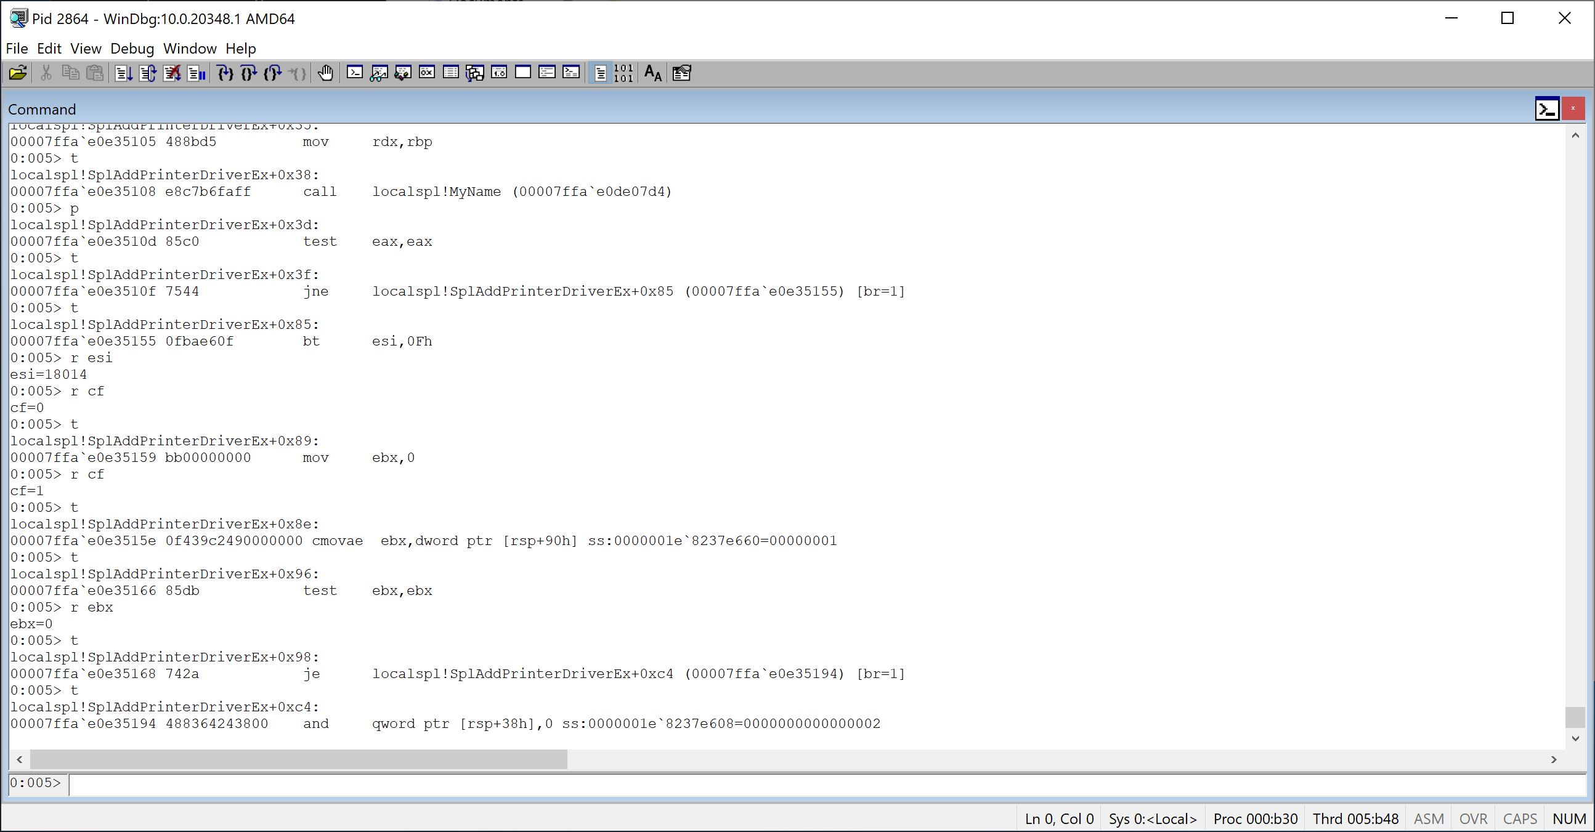Screen dimensions: 1595x832
Task: Toggle OVR overwrite mode in the status bar
Action: [1473, 818]
